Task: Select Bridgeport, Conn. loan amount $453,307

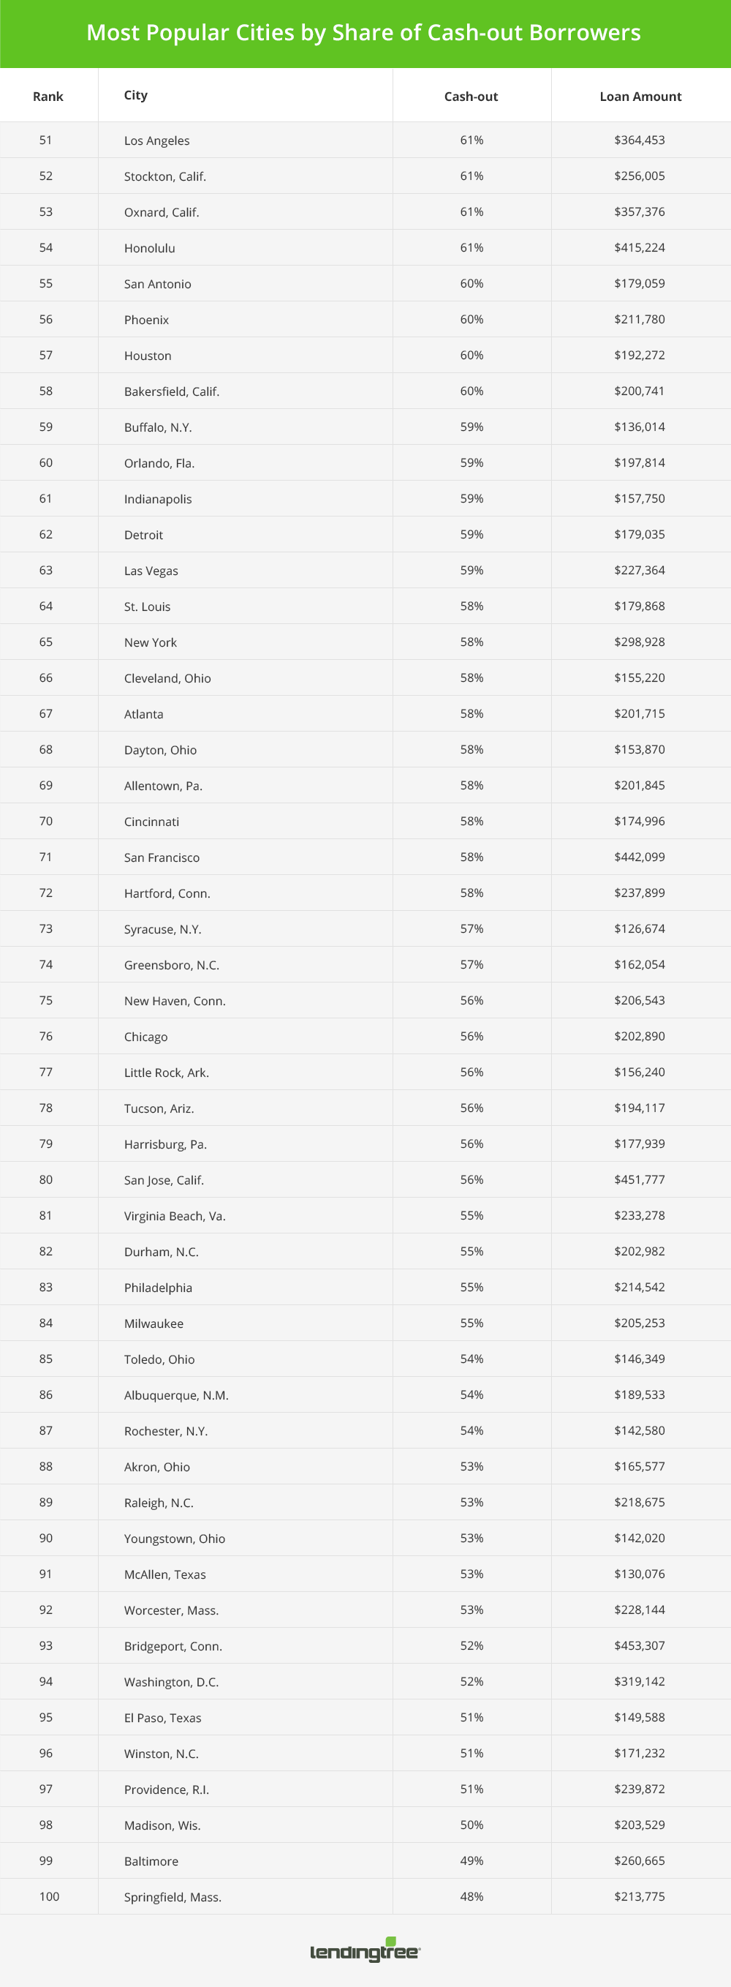Action: tap(639, 1645)
